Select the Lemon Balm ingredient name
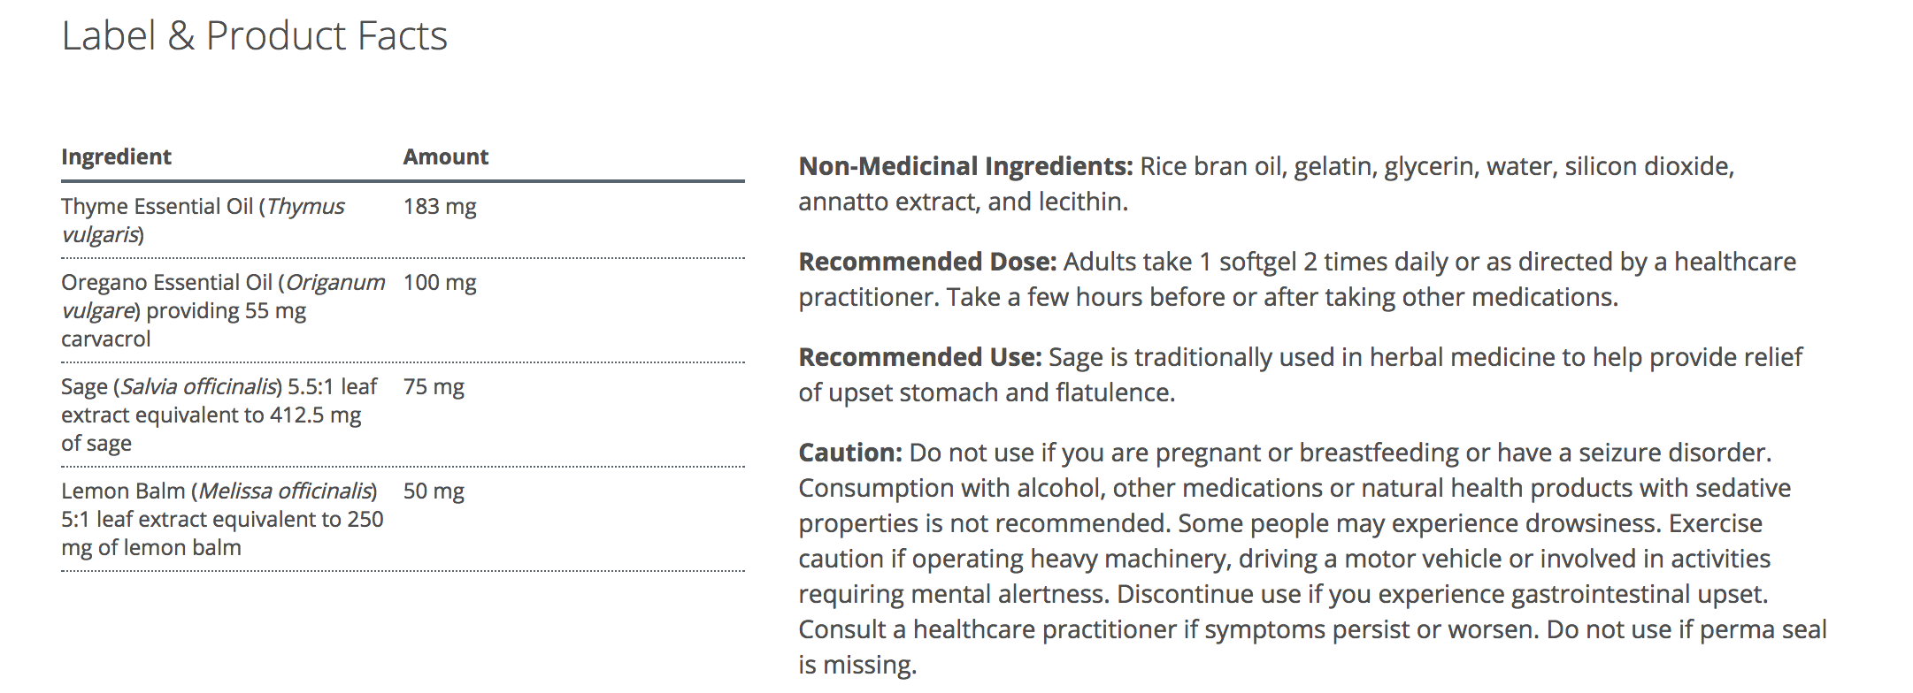Viewport: 1913px width, 693px height. point(123,491)
